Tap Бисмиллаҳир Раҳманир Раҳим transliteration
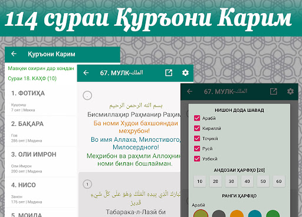The height and width of the screenshot is (217, 302). coord(134,115)
